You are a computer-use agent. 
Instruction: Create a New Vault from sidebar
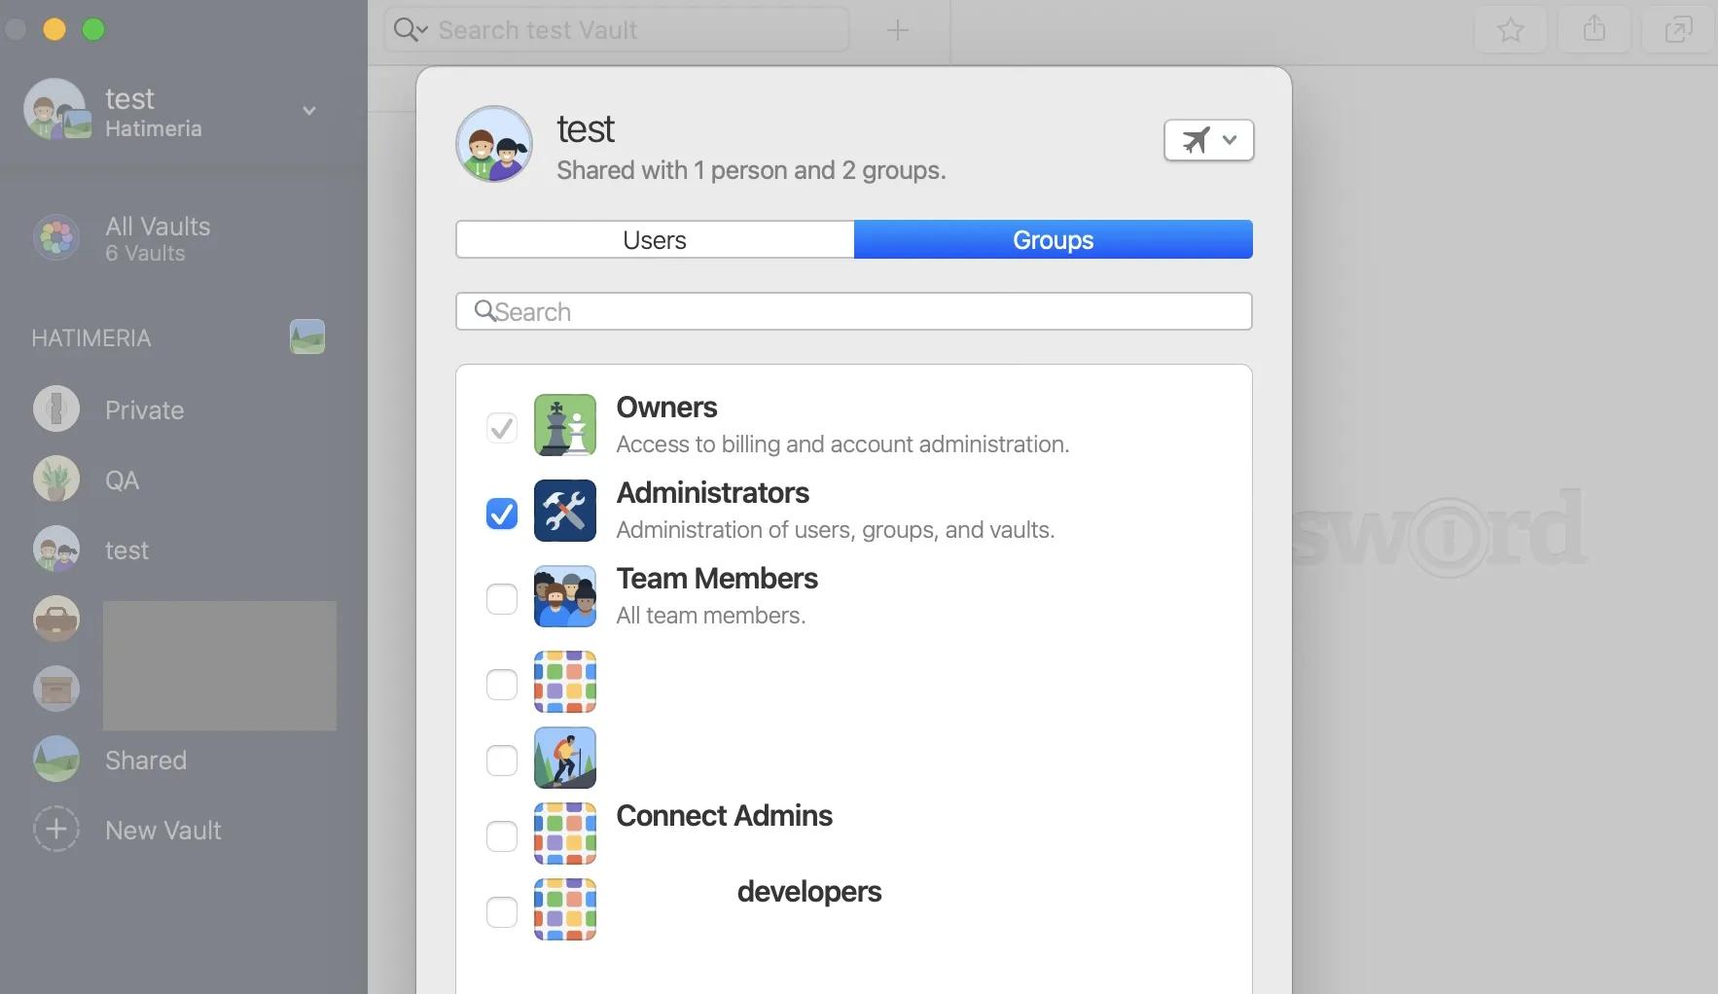(x=162, y=831)
